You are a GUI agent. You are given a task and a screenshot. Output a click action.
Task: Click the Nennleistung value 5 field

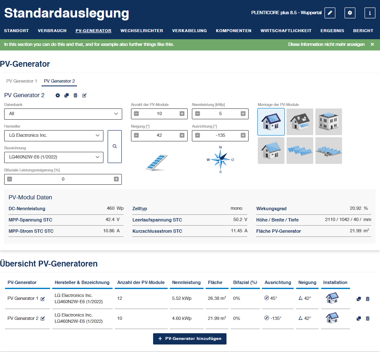coord(220,113)
